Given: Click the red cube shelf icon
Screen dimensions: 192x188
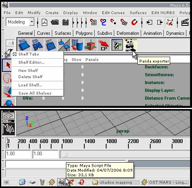Looking at the screenshot, I should pos(91,45).
